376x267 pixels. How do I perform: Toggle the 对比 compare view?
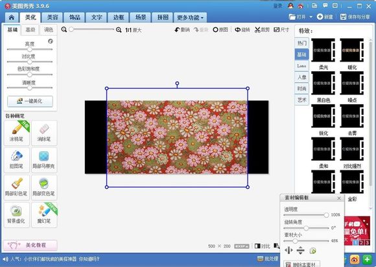[x=263, y=246]
